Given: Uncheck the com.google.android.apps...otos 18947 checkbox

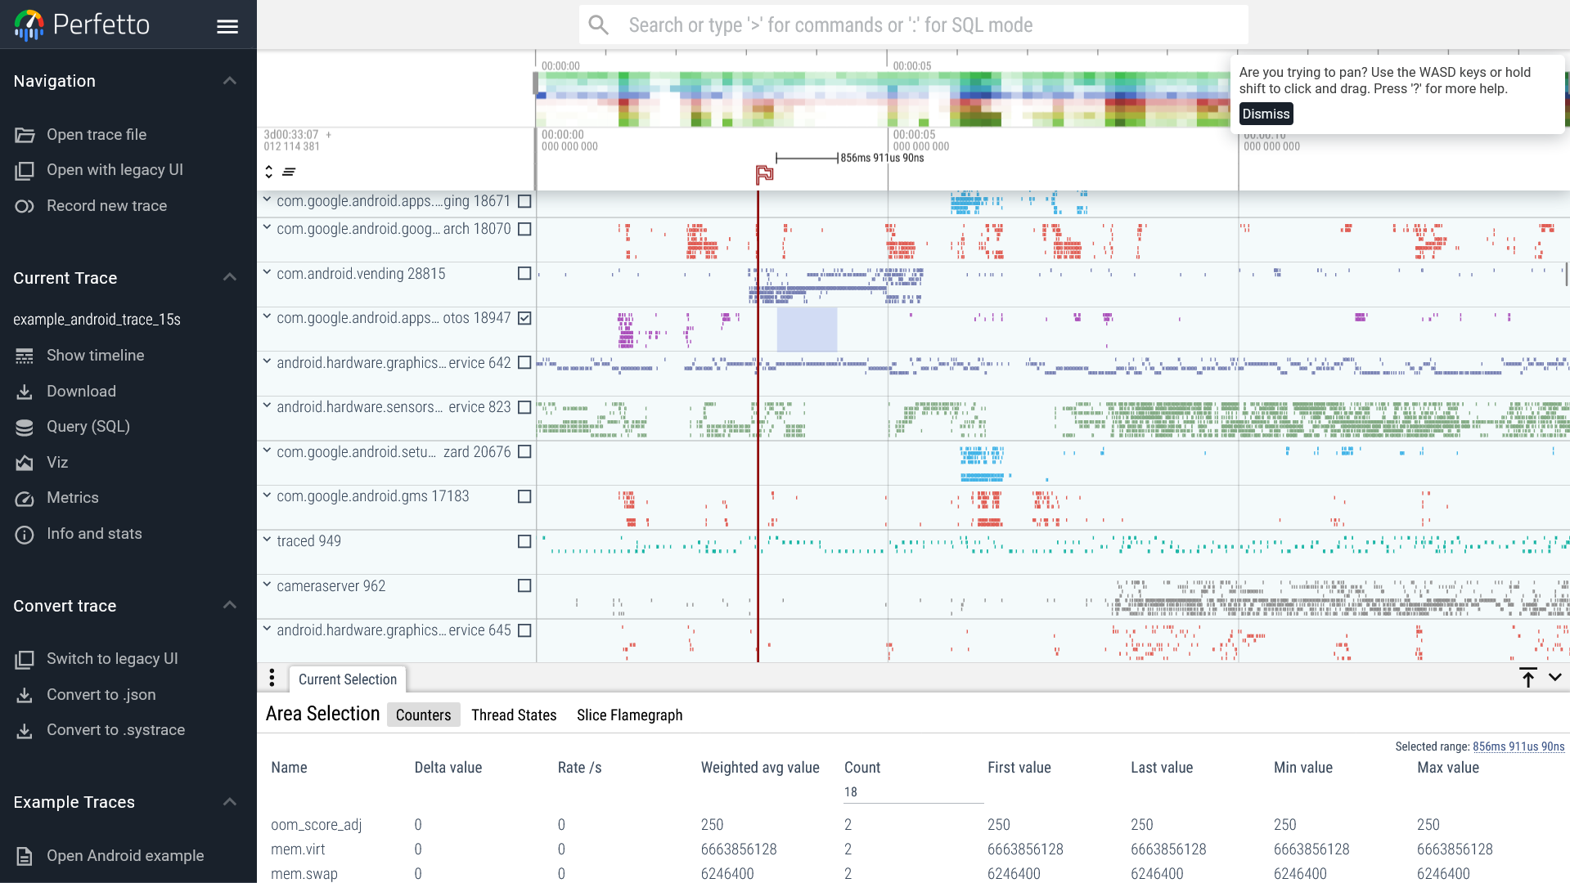Looking at the screenshot, I should pyautogui.click(x=524, y=318).
